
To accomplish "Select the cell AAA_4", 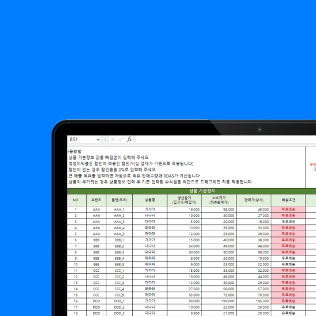I will pyautogui.click(x=120, y=228).
